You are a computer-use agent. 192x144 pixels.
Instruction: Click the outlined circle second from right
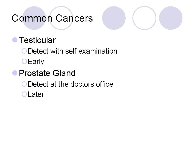pos(144,18)
